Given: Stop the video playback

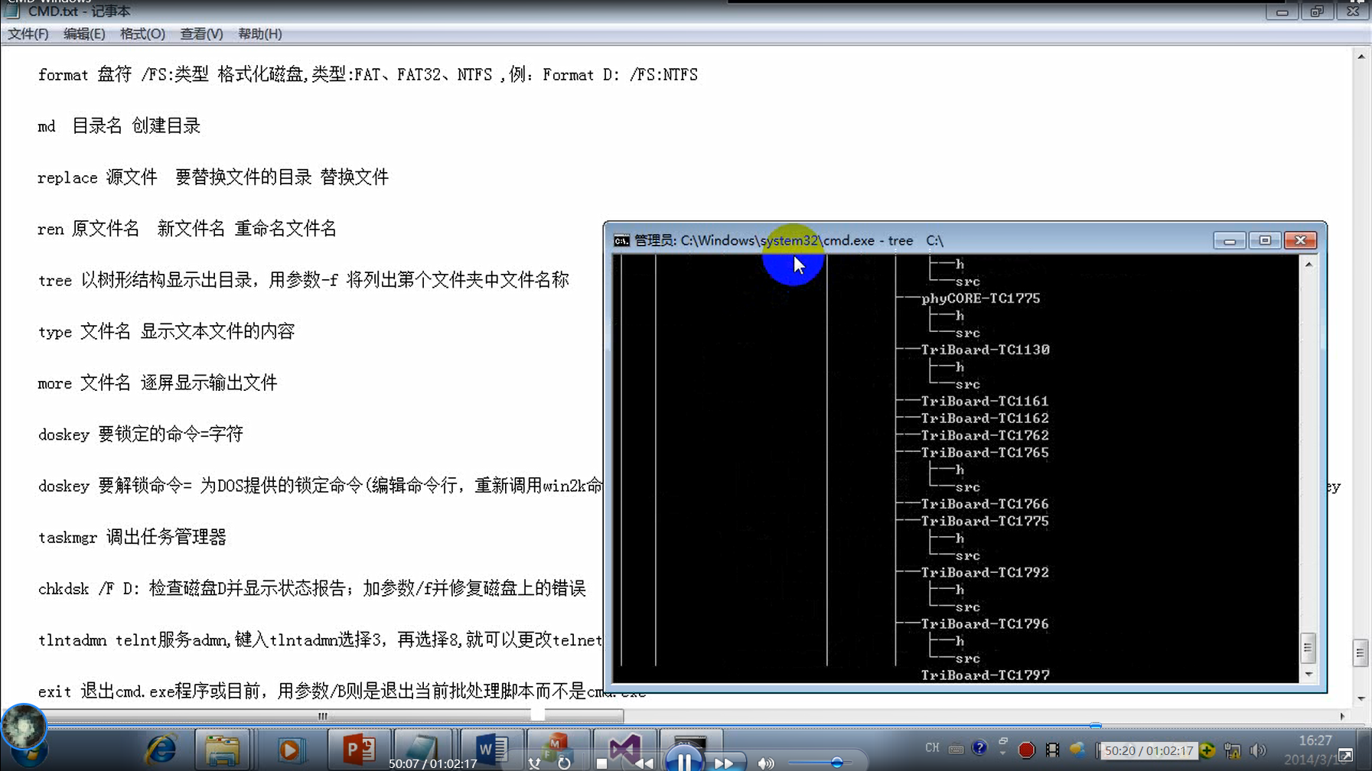Looking at the screenshot, I should click(601, 763).
